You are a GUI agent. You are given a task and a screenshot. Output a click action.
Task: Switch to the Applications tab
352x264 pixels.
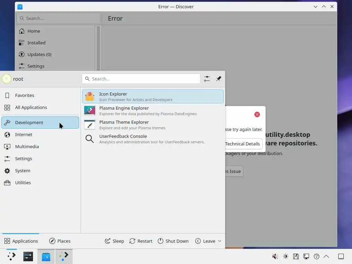pos(21,241)
